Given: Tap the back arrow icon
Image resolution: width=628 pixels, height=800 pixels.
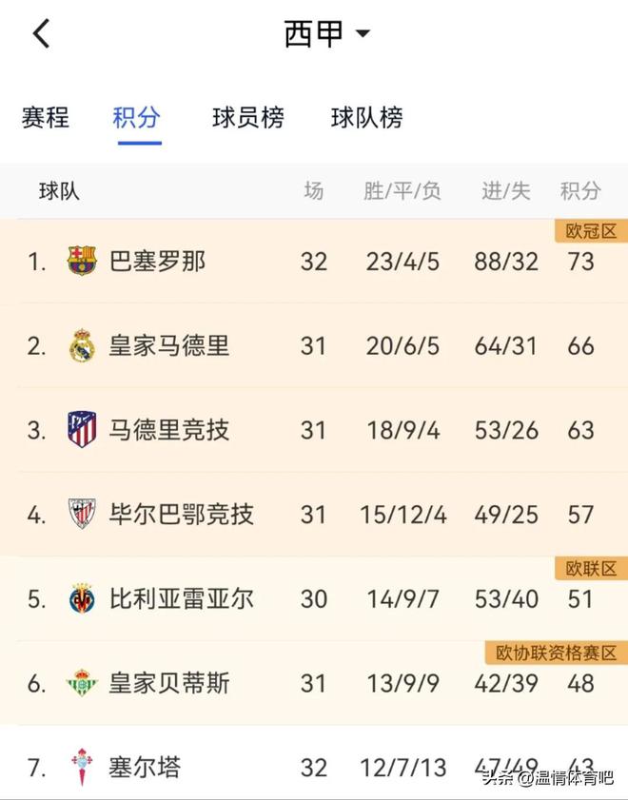Looking at the screenshot, I should point(41,33).
